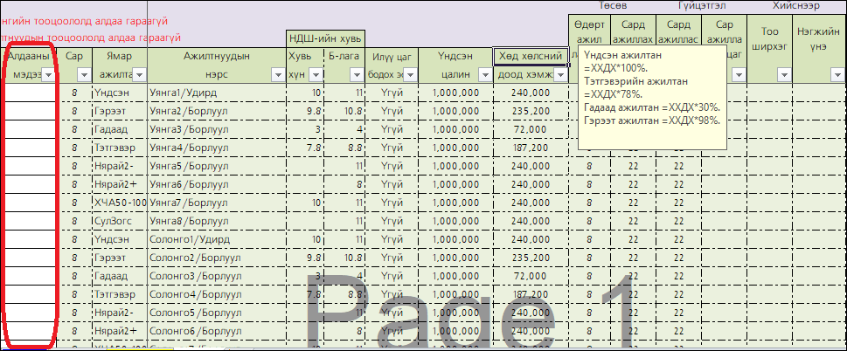
Task: Expand the Ажилтнуудын нэрс filter dropdown
Action: click(x=276, y=76)
